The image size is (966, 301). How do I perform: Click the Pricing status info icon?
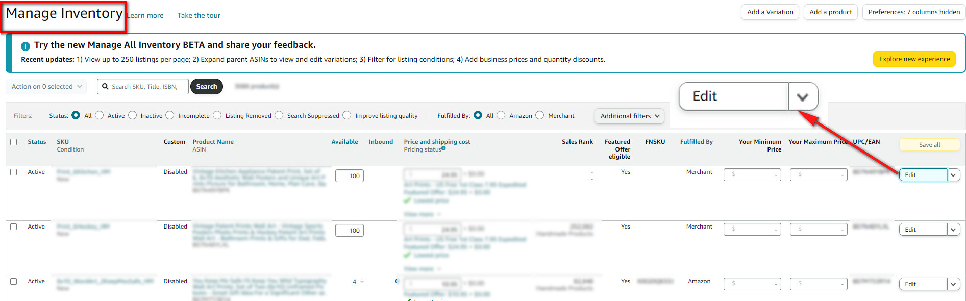pyautogui.click(x=443, y=148)
